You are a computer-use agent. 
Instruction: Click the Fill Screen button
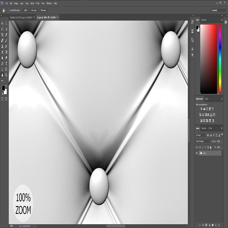43,10
